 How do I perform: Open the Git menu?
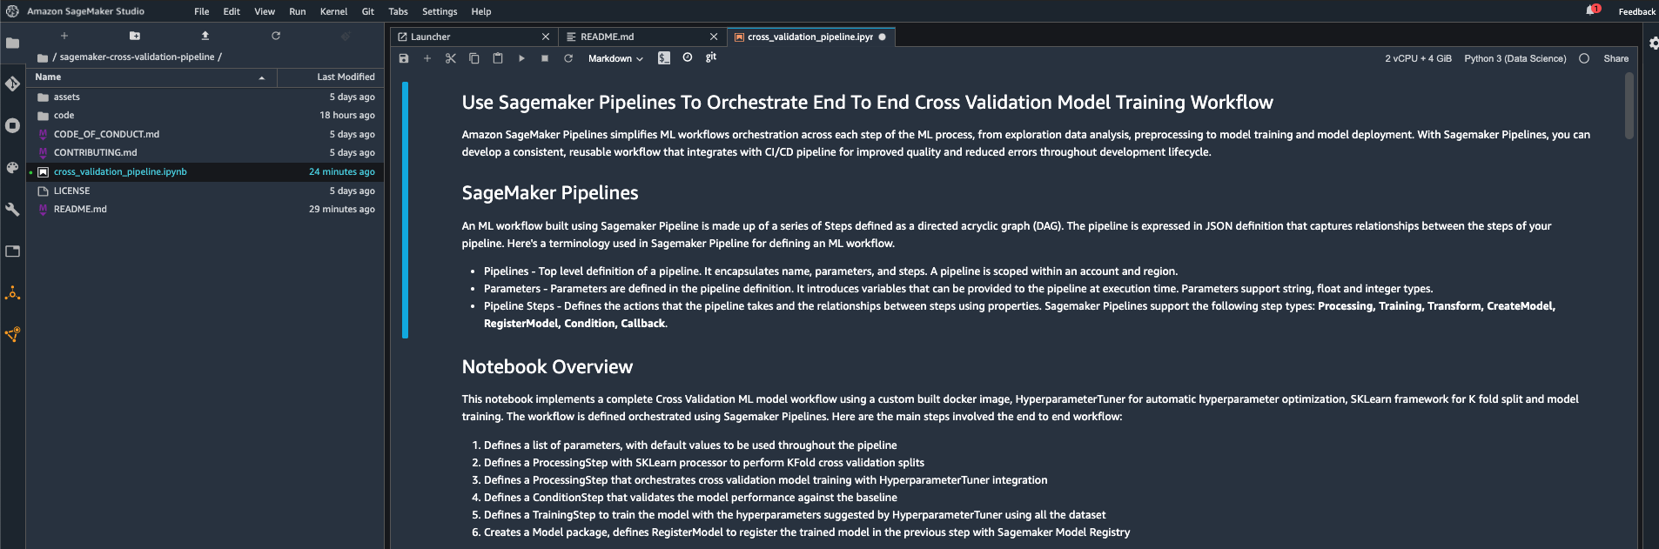point(368,11)
